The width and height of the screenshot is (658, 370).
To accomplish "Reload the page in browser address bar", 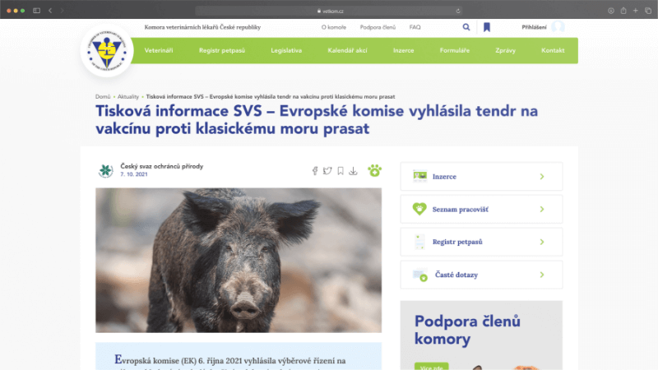I will coord(458,11).
